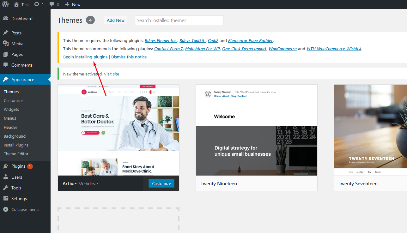Viewport: 407px width, 233px height.
Task: Click the Plugins plug icon in sidebar
Action: pos(6,166)
